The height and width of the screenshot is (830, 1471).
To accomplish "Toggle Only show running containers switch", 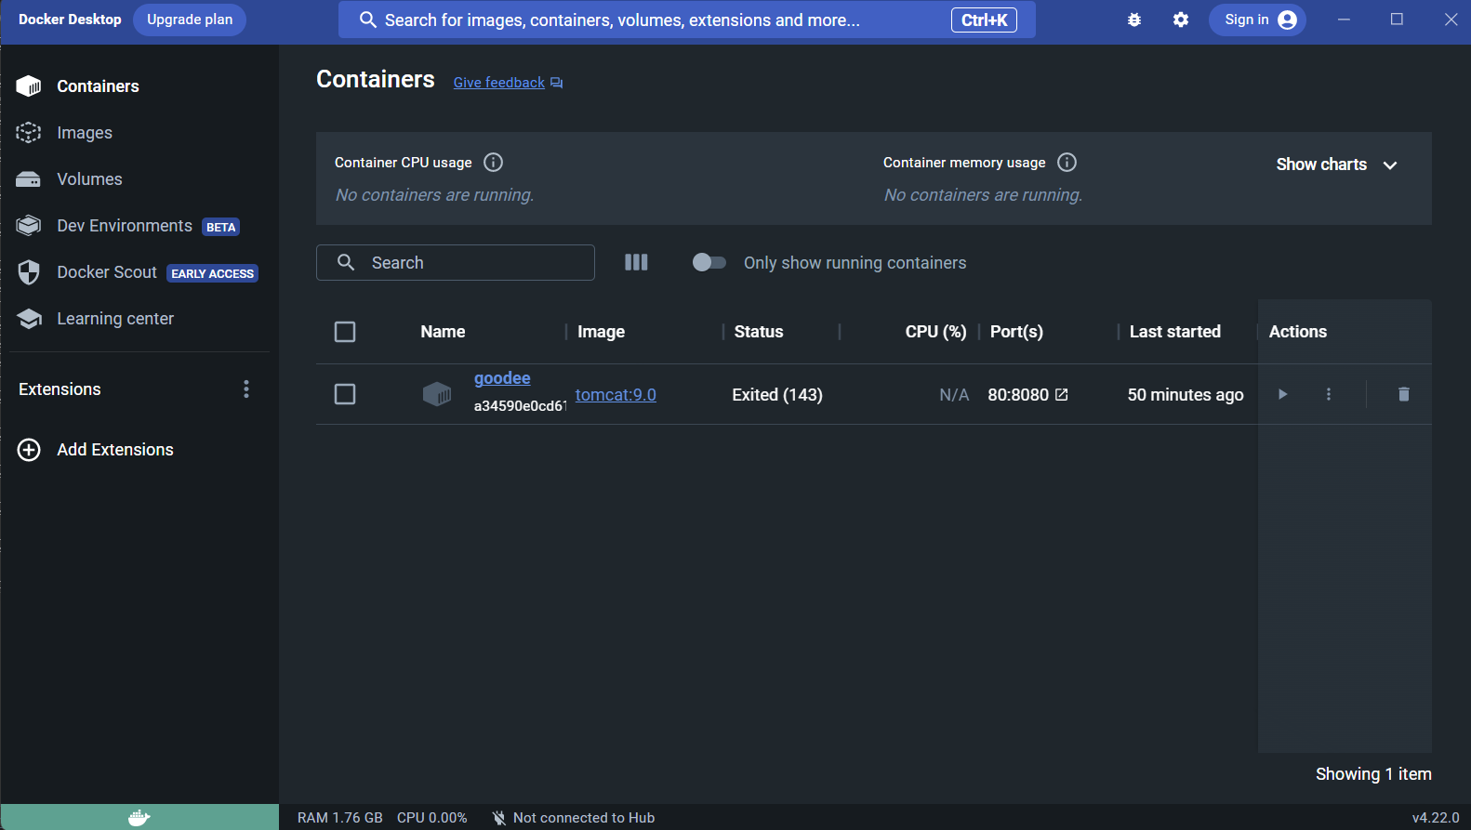I will 709,262.
